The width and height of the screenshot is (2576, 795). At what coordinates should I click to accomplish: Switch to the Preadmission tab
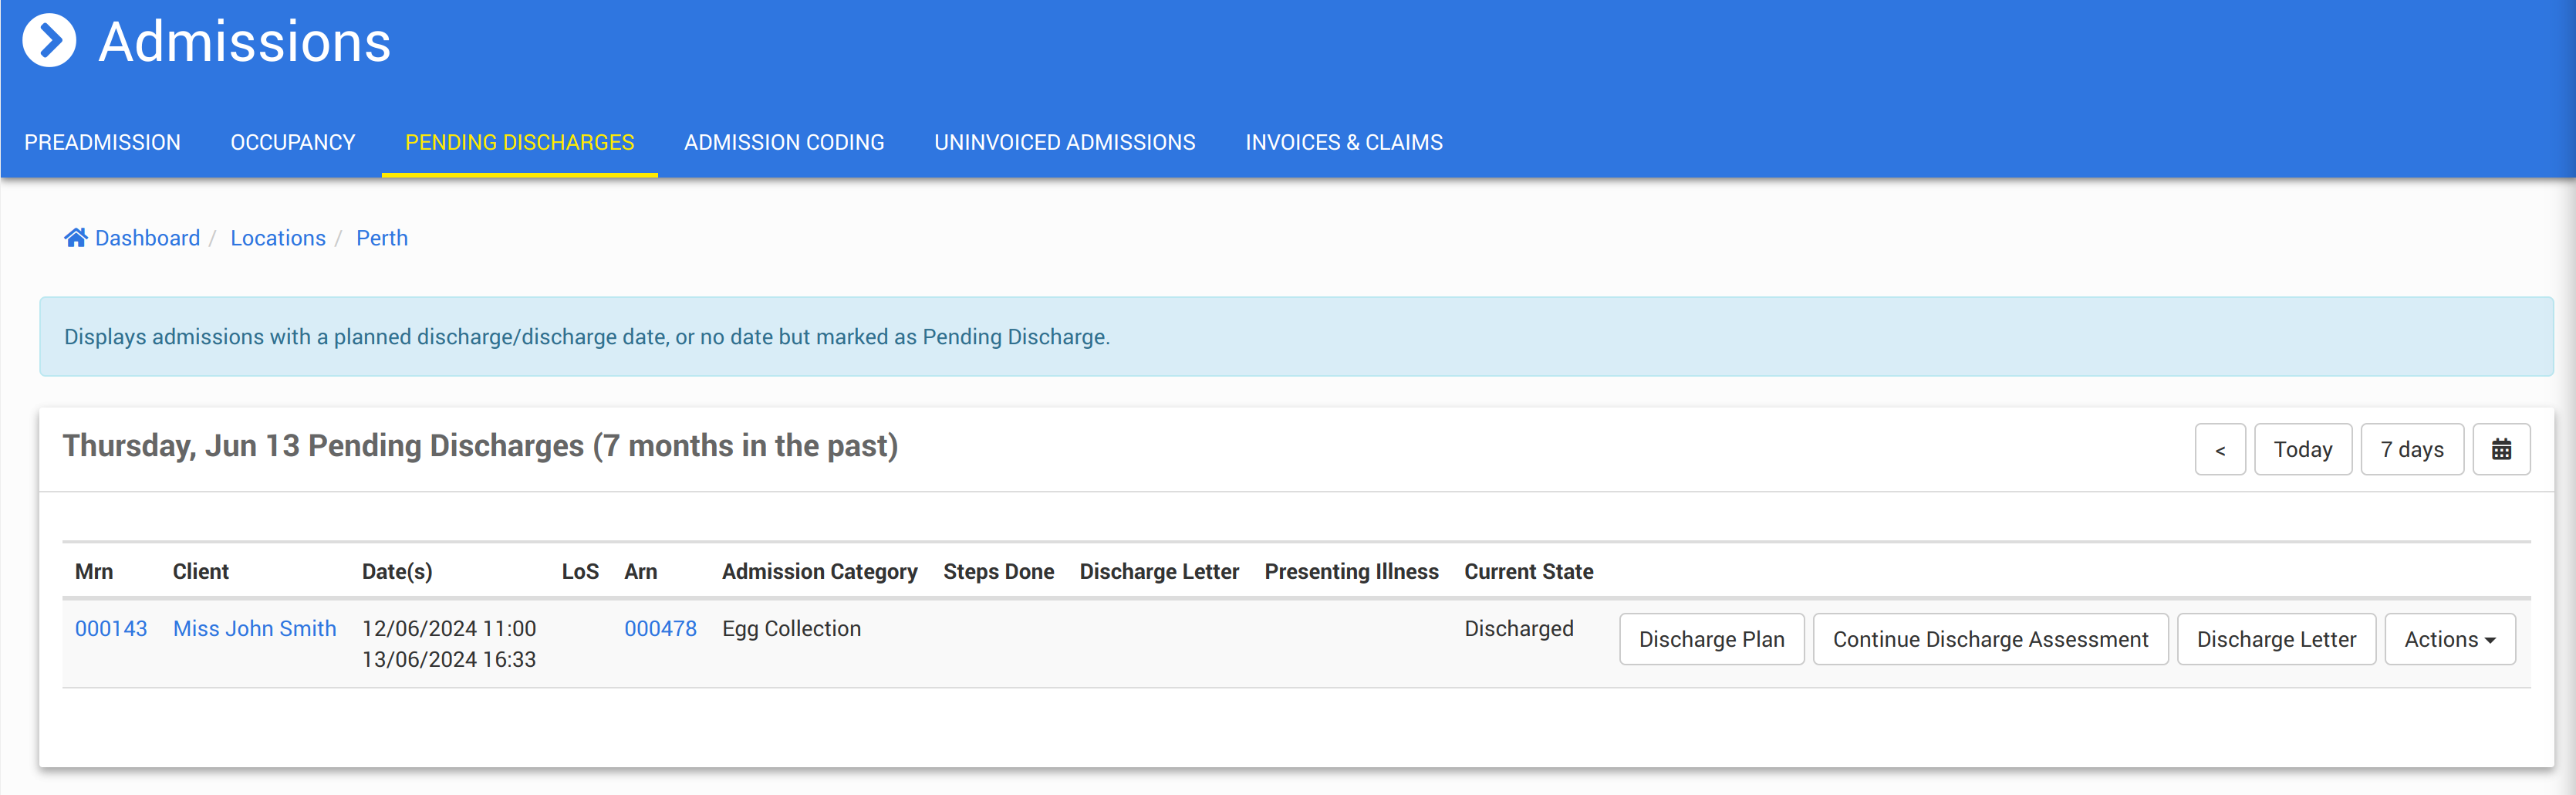click(102, 143)
